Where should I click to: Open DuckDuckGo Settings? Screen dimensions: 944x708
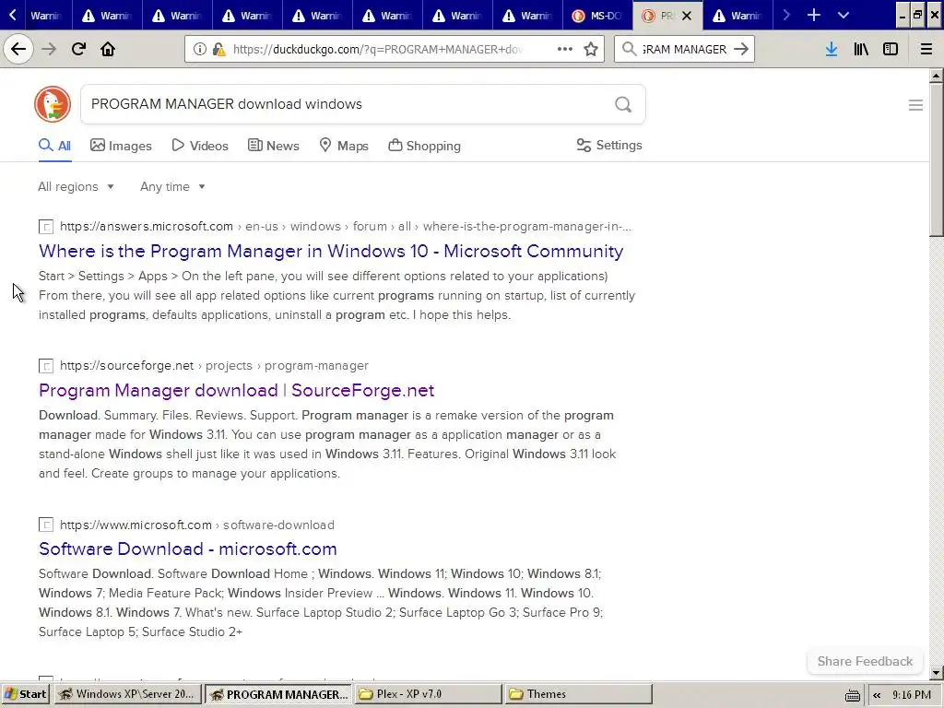tap(609, 145)
